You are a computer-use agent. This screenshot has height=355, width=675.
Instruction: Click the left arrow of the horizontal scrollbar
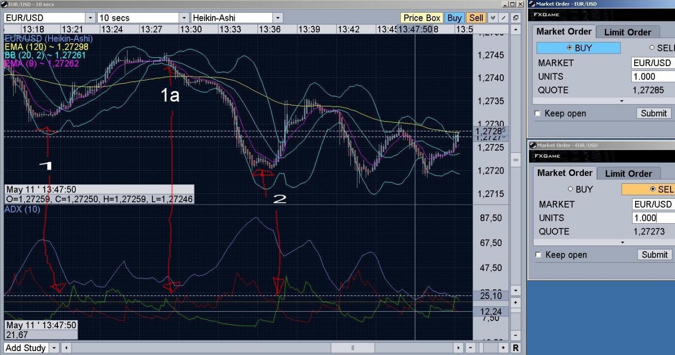coord(67,348)
